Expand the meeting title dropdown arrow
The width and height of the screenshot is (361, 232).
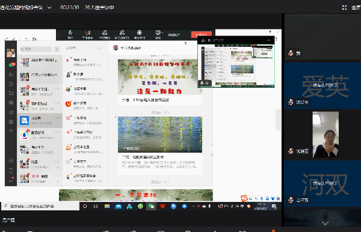click(49, 7)
